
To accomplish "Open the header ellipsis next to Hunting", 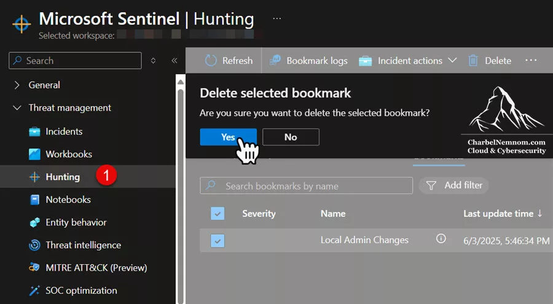I will tap(277, 18).
